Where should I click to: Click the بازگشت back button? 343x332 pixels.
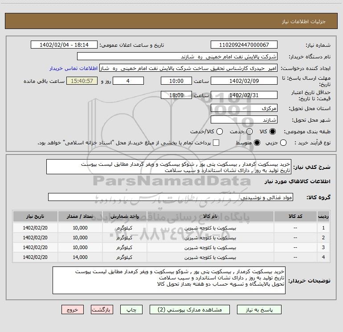102,310
